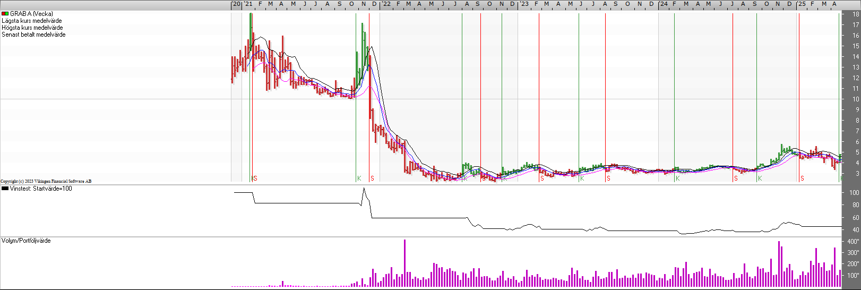
Task: Click the S sell marker at February 2023
Action: coord(542,178)
